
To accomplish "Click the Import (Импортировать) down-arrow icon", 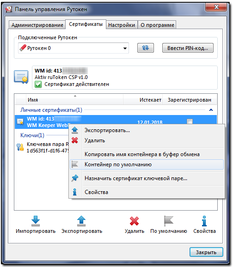I will click(36, 221).
